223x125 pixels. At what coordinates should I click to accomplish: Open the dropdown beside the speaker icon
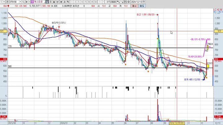pos(29,2)
